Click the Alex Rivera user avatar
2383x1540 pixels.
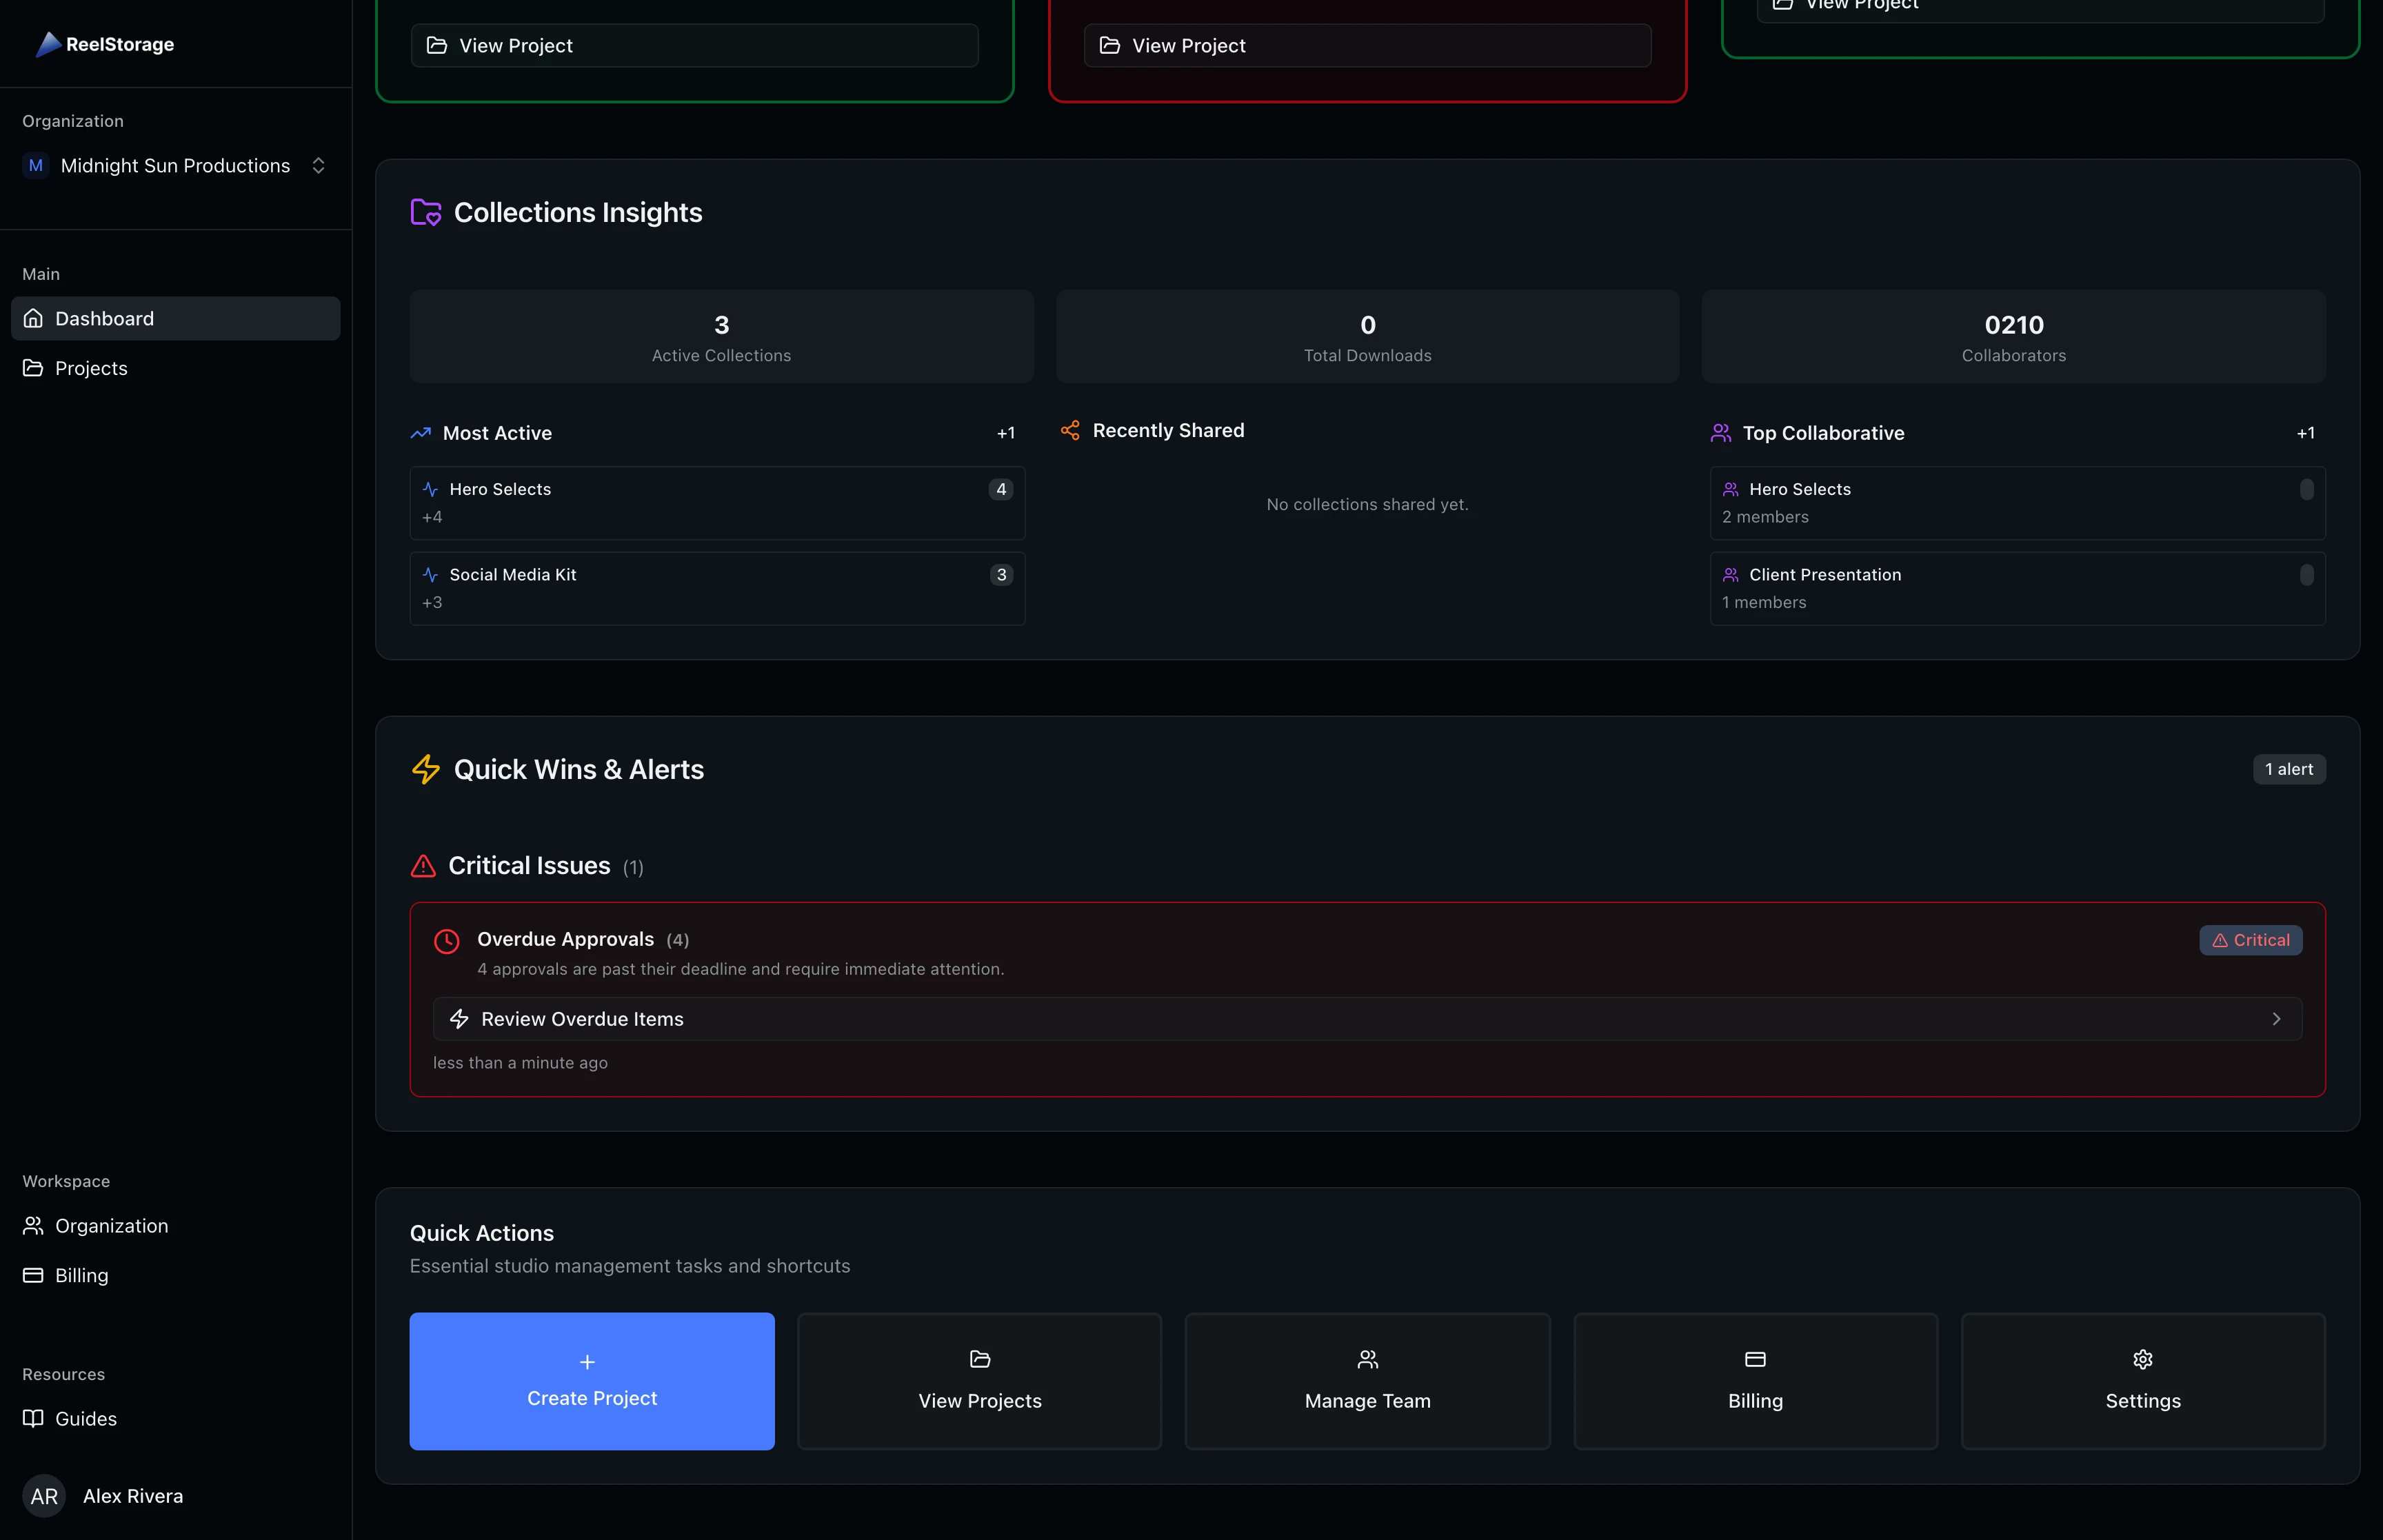point(44,1496)
